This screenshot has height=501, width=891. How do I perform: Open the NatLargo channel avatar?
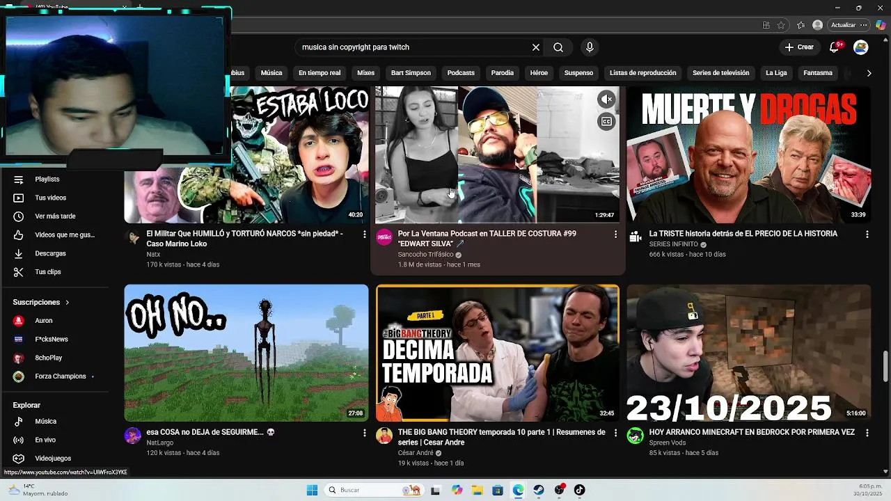pos(132,436)
